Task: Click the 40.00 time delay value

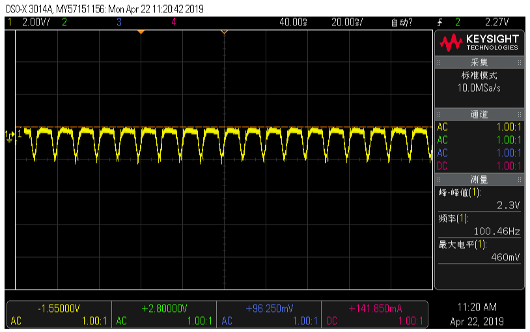Action: (293, 22)
